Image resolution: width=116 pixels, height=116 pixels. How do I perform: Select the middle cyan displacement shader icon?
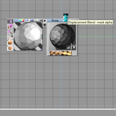click(66, 18)
